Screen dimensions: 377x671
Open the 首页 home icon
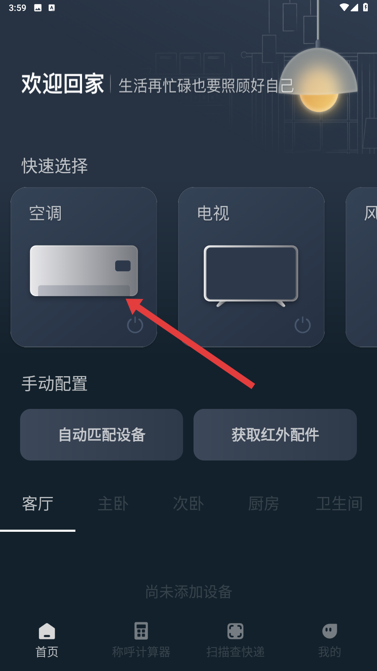coord(47,631)
